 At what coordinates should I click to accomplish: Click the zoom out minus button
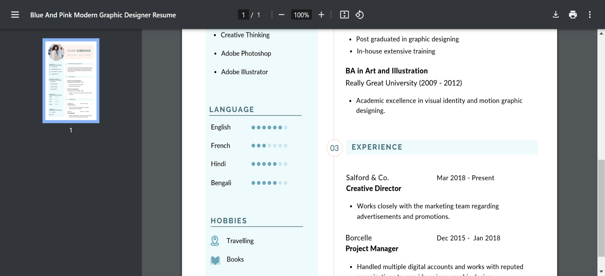tap(281, 15)
